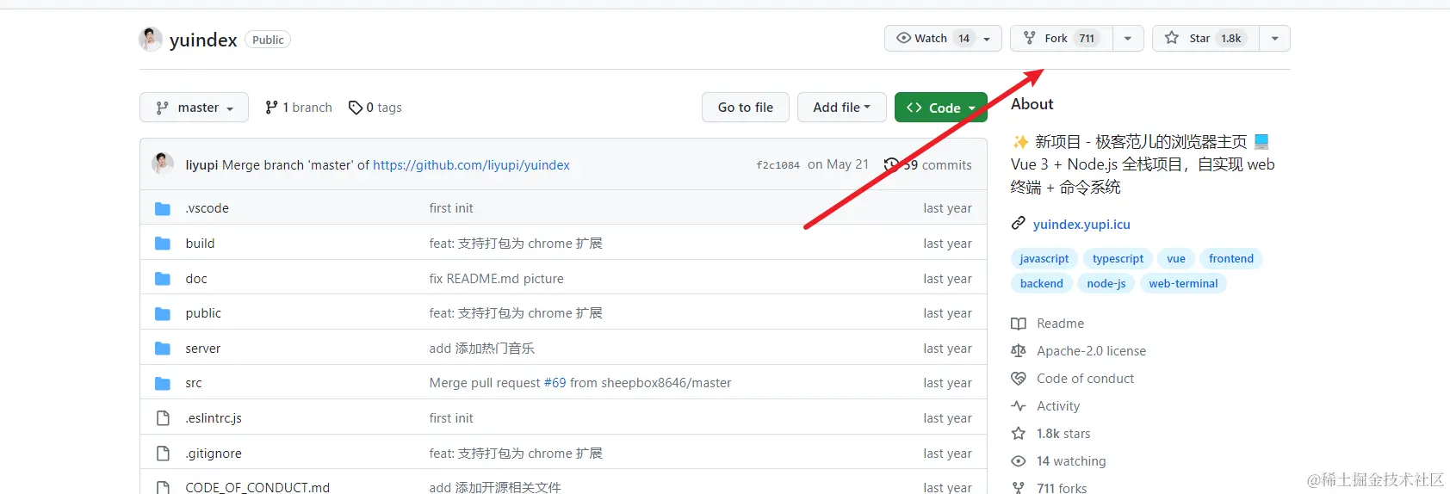Open the liyupi author link
Viewport: 1450px width, 494px height.
pos(201,165)
